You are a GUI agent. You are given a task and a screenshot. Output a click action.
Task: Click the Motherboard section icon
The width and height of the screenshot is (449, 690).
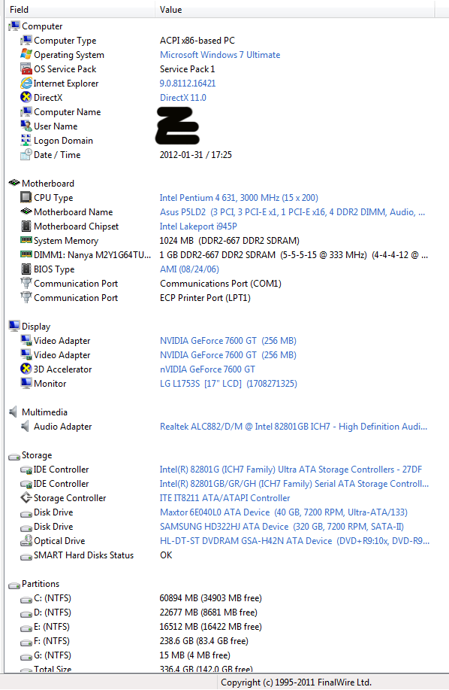(x=14, y=183)
